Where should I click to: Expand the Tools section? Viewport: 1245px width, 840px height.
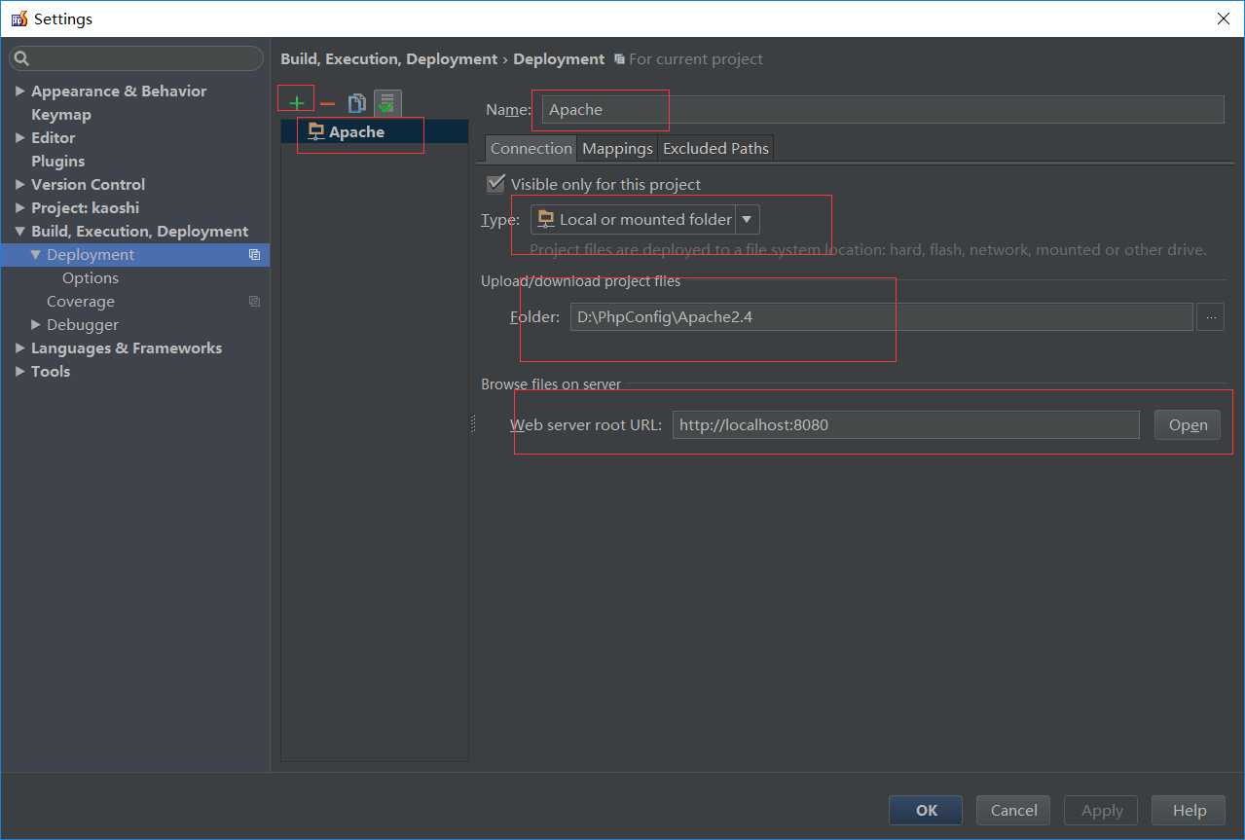[x=20, y=371]
